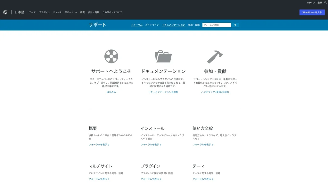
Task: Open 概要 in the top navigation
Action: pos(82,13)
